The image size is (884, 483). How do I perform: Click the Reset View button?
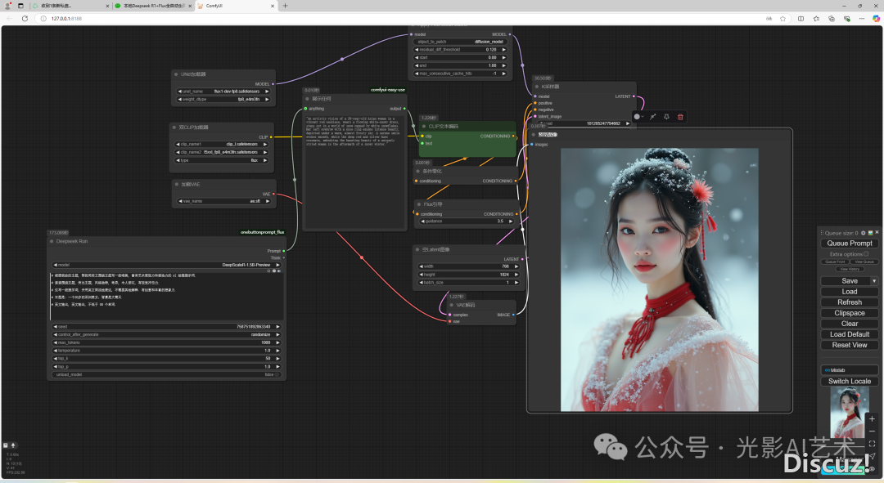(849, 345)
